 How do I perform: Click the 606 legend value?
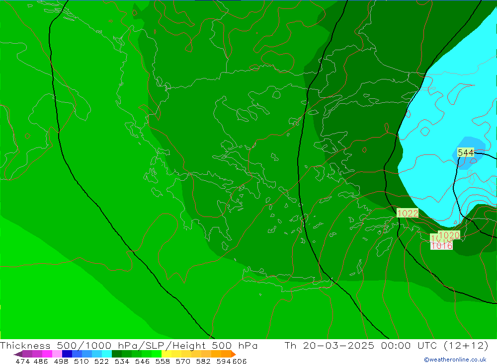(240, 362)
